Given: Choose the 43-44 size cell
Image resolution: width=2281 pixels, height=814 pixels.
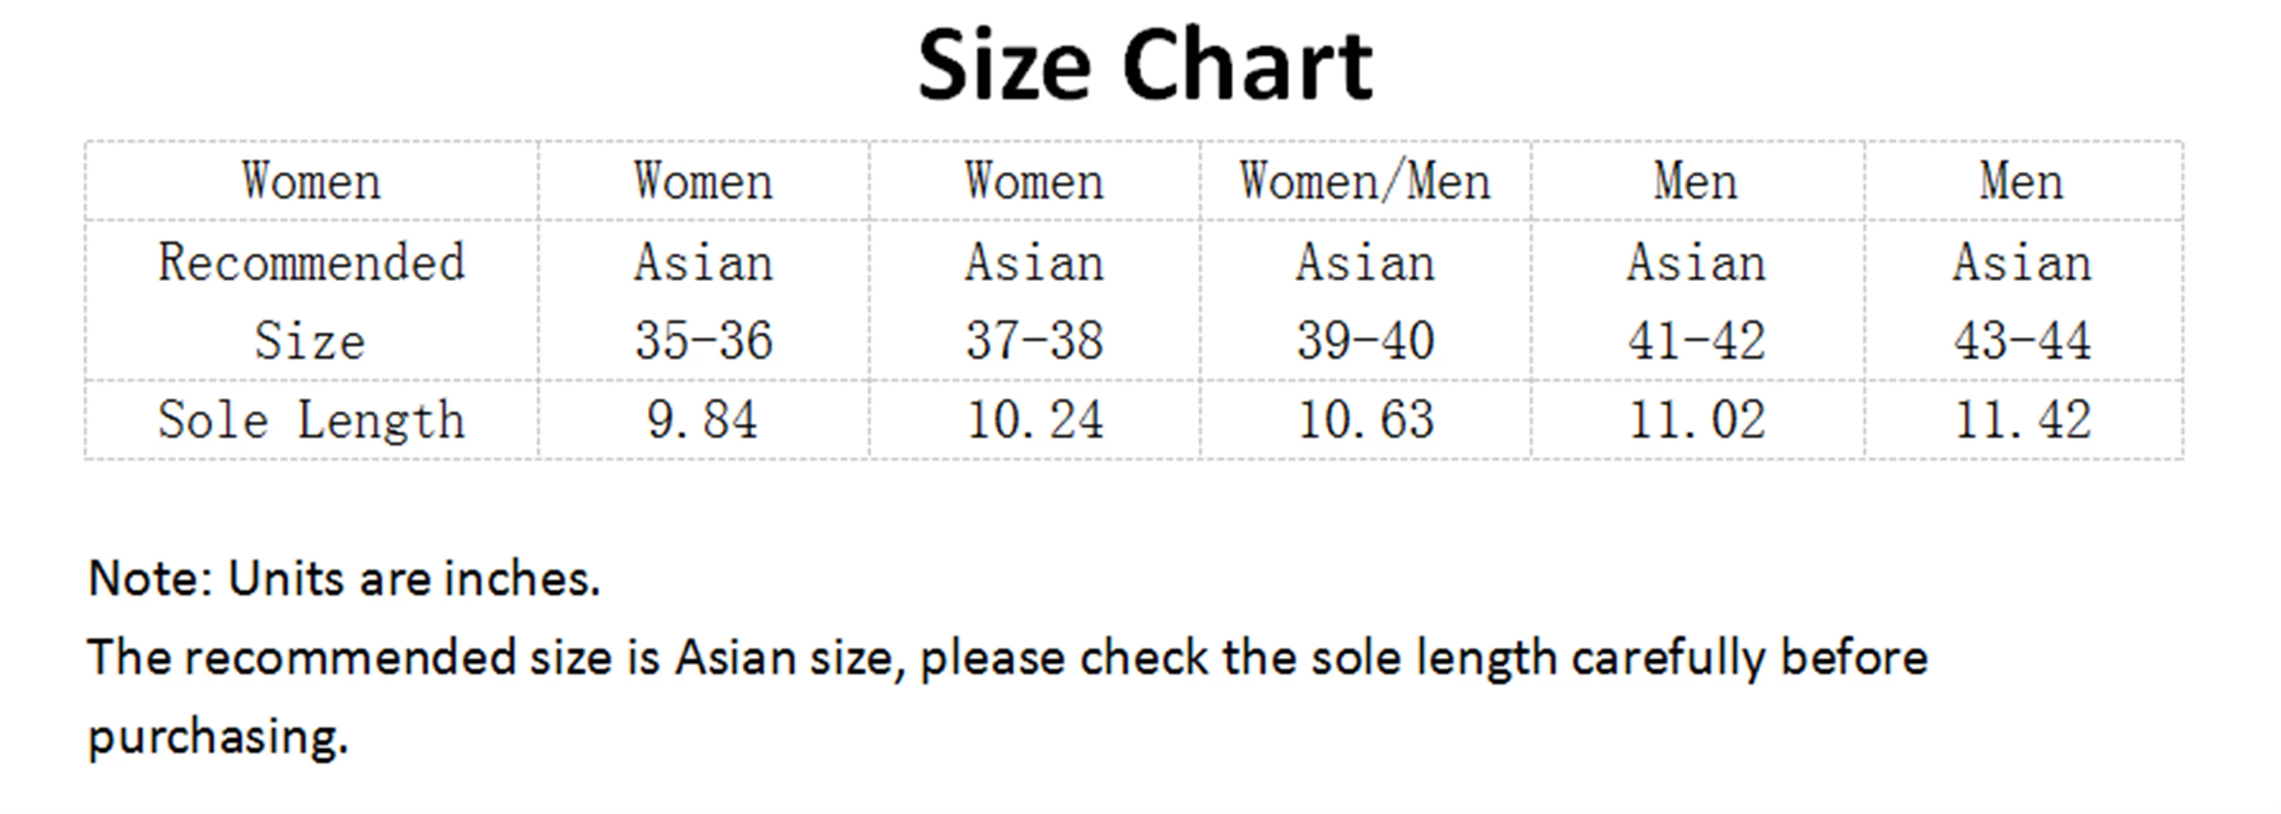Looking at the screenshot, I should pyautogui.click(x=2023, y=340).
